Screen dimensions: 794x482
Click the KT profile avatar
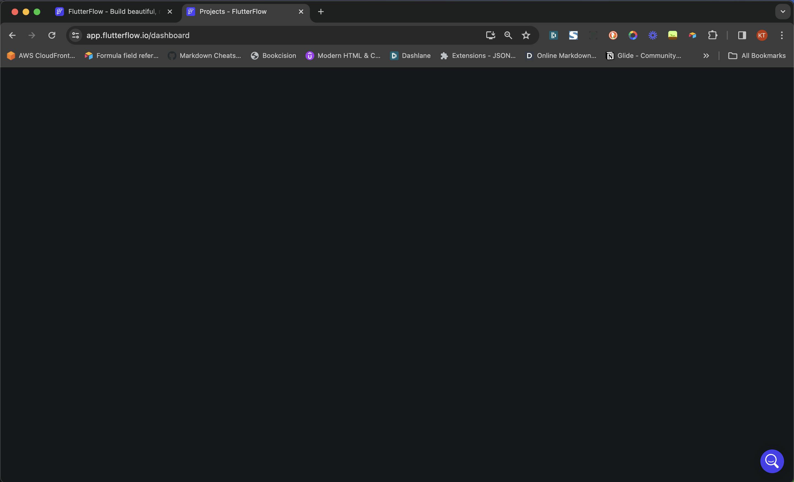762,35
